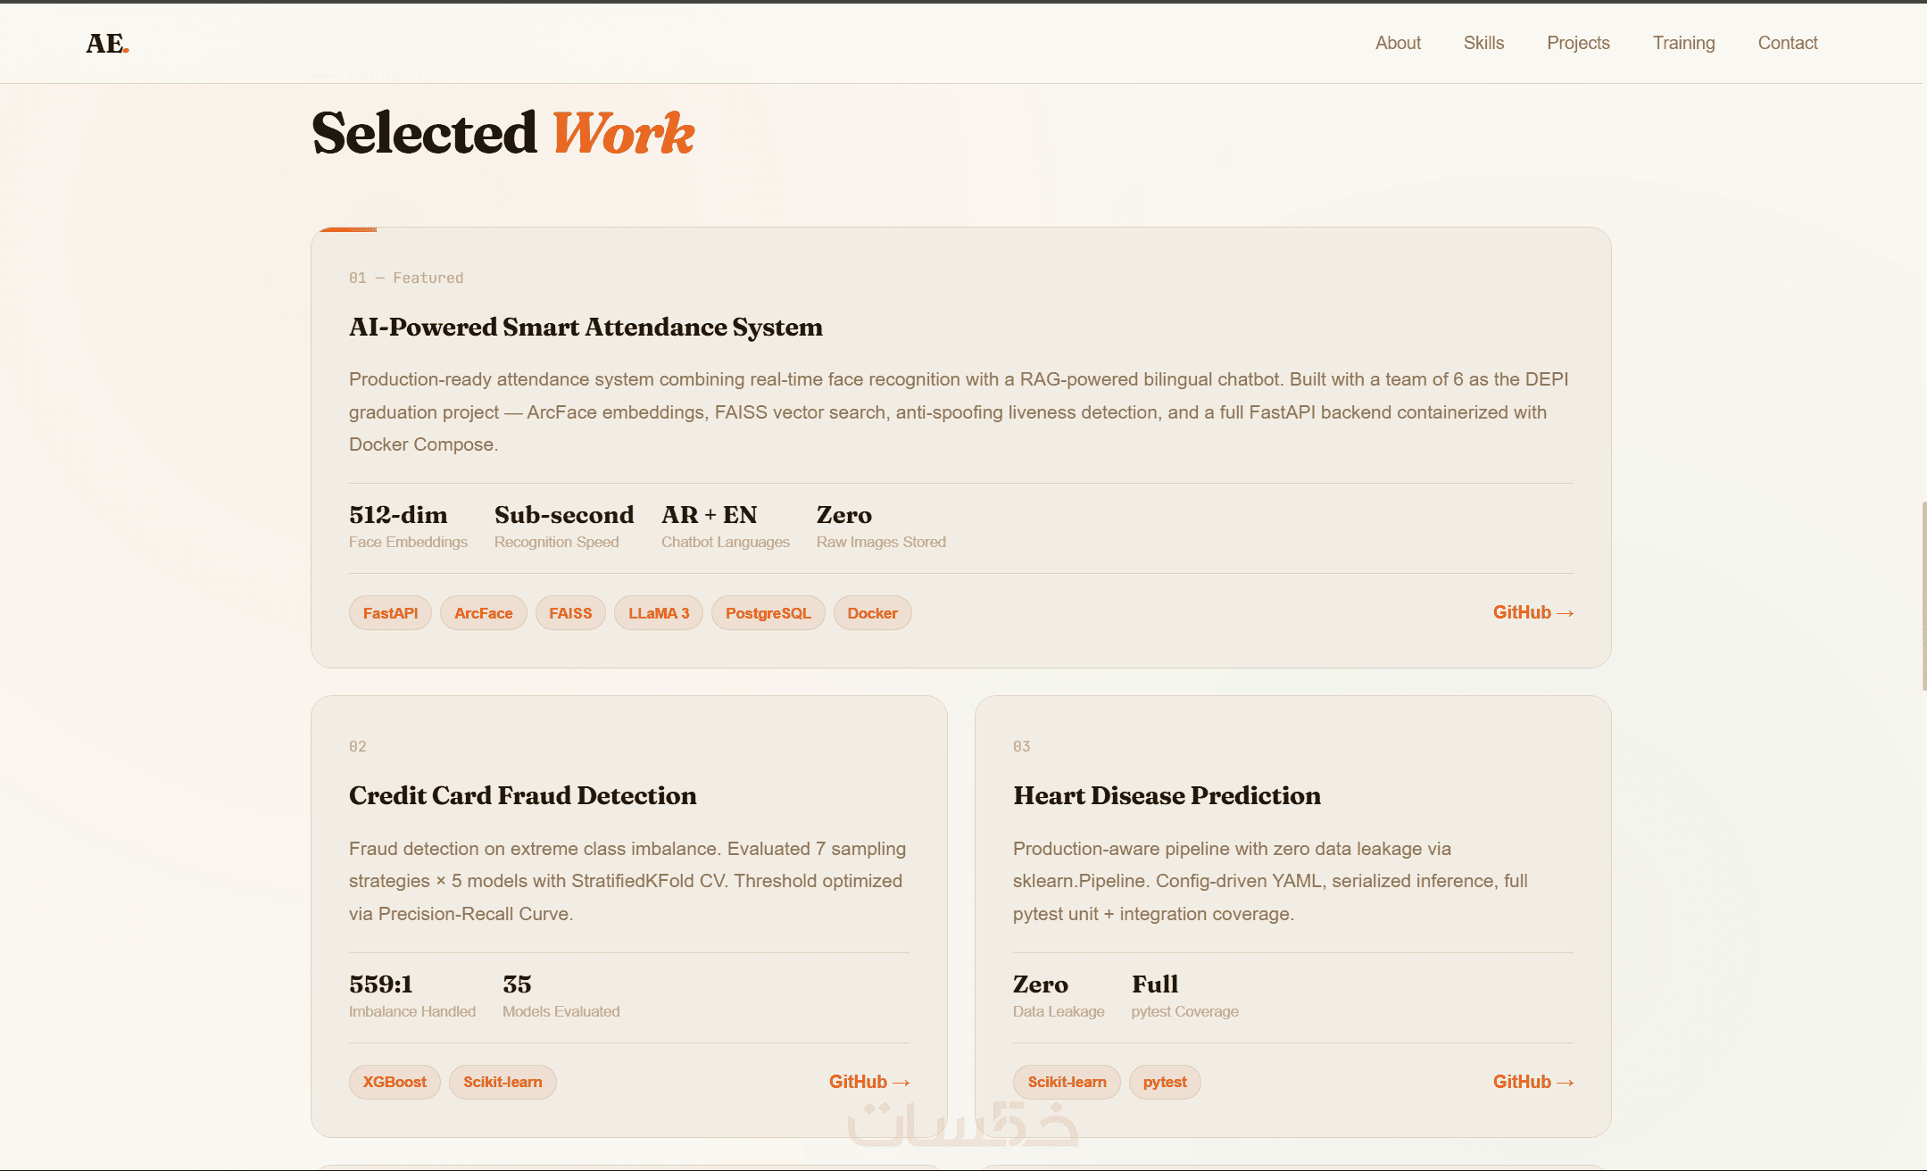
Task: Open the Training navigation link
Action: pyautogui.click(x=1683, y=43)
